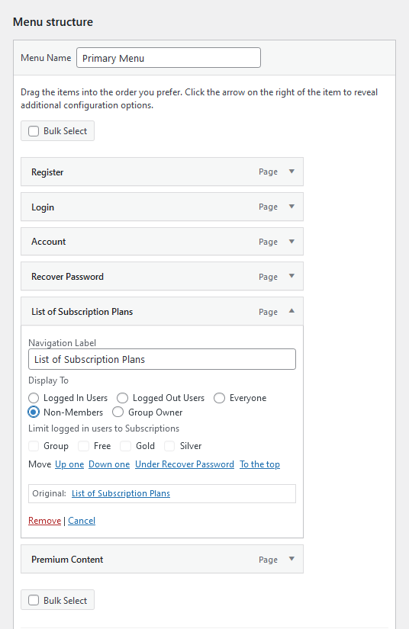
Task: Expand the Account menu item arrow
Action: pos(291,242)
